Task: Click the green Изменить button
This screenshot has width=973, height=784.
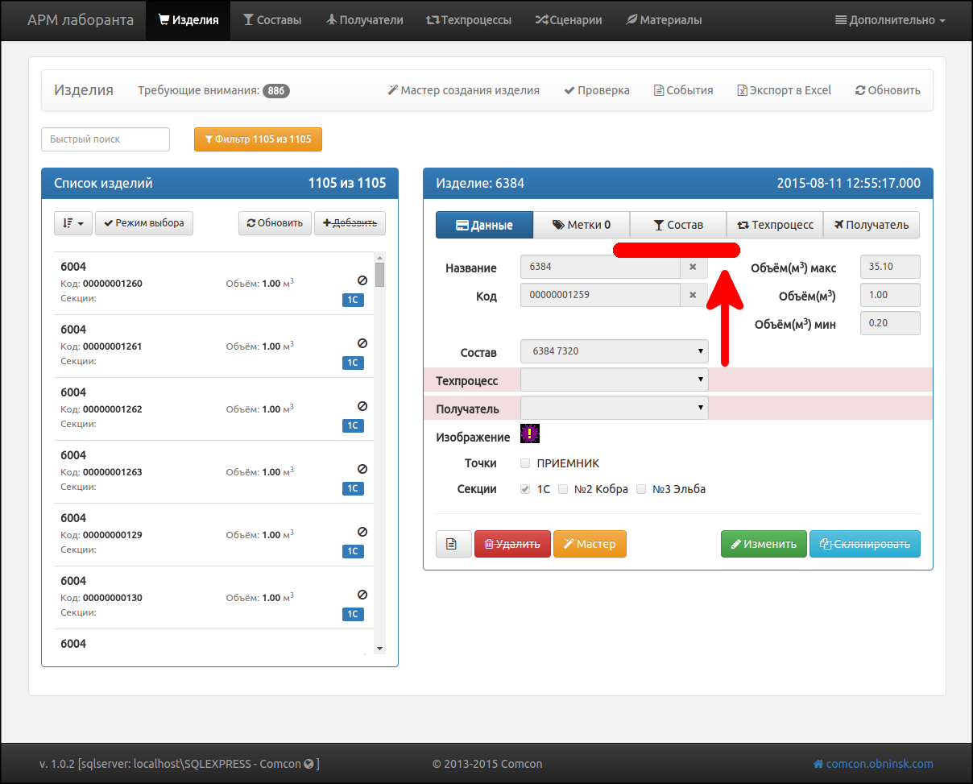Action: pos(763,544)
